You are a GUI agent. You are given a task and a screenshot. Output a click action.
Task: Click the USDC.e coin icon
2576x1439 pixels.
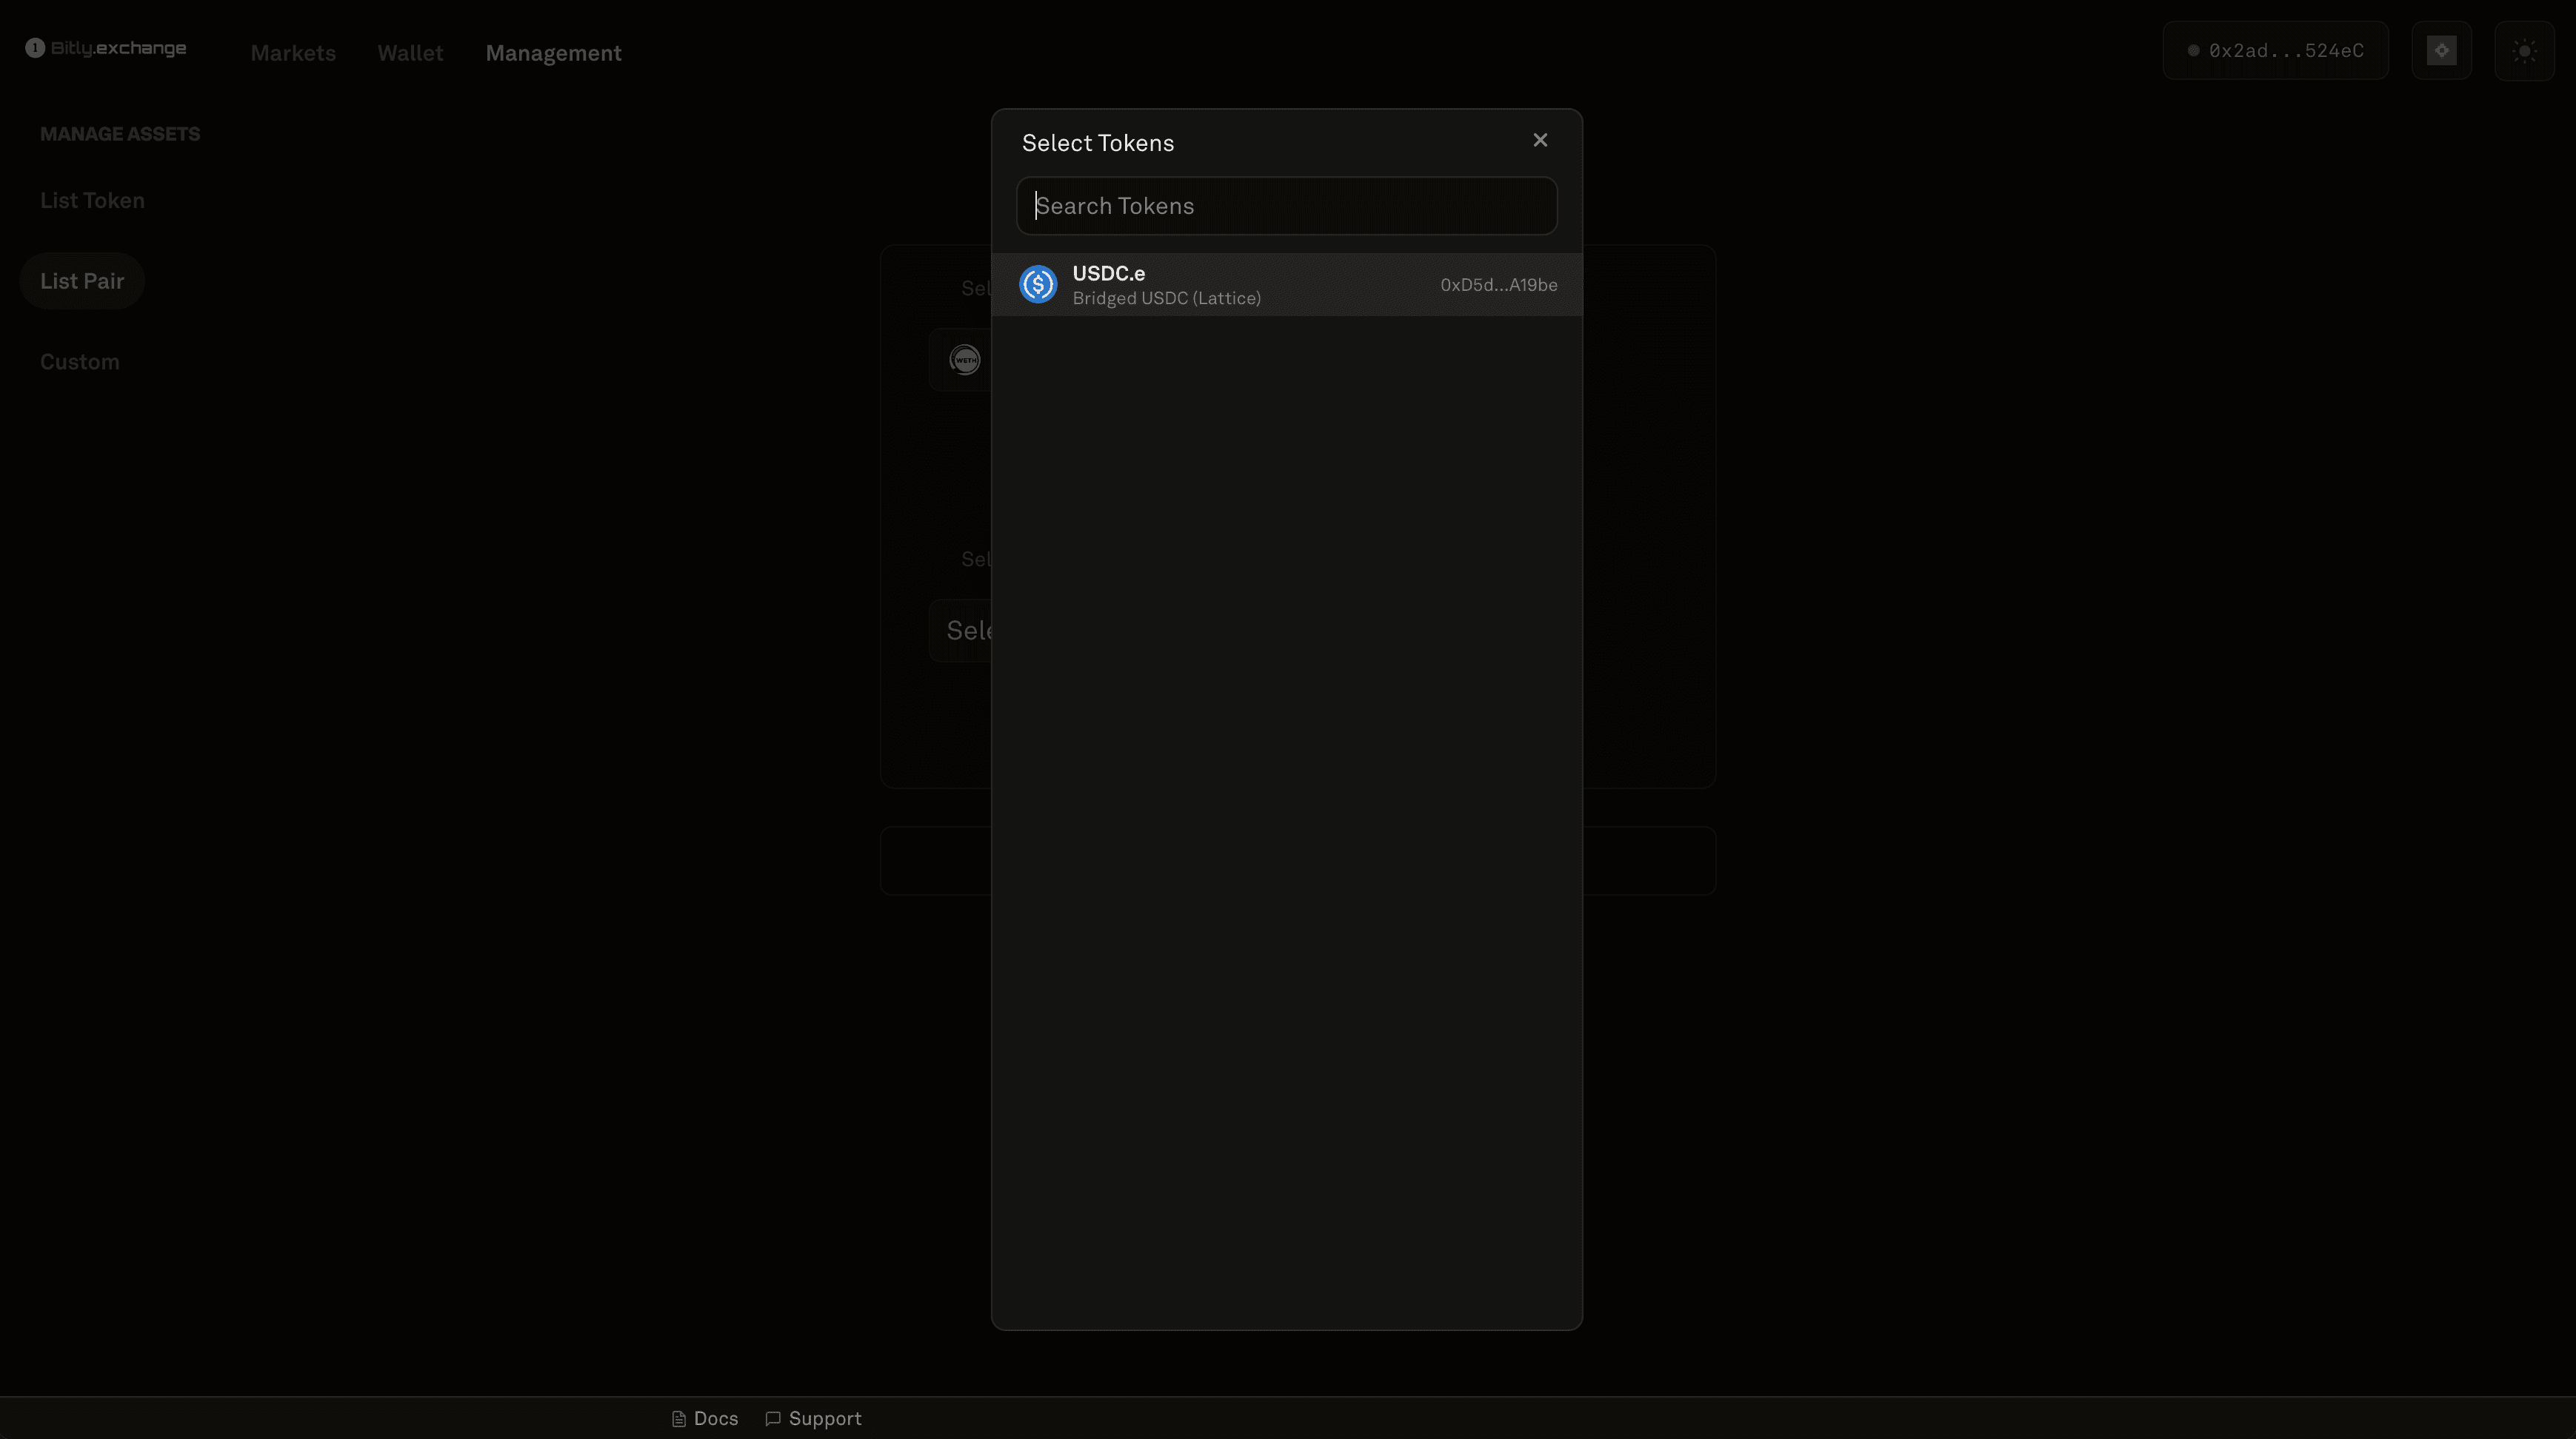tap(1038, 285)
